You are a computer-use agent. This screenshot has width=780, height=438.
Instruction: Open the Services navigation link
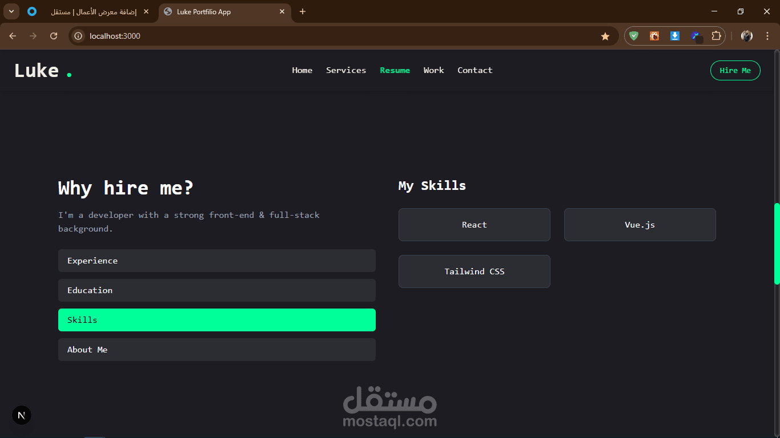[346, 70]
